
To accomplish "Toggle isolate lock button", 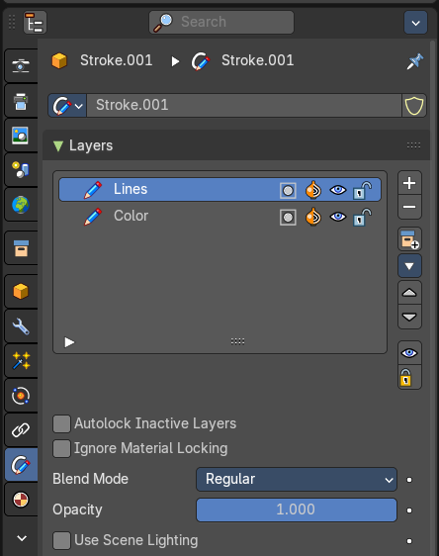I will pyautogui.click(x=409, y=377).
